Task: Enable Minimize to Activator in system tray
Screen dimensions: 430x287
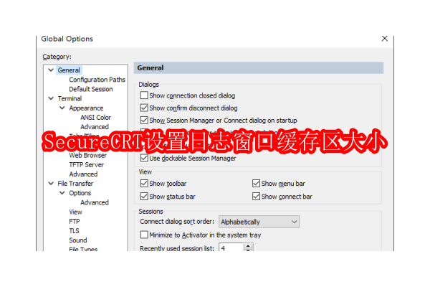Action: tap(144, 235)
